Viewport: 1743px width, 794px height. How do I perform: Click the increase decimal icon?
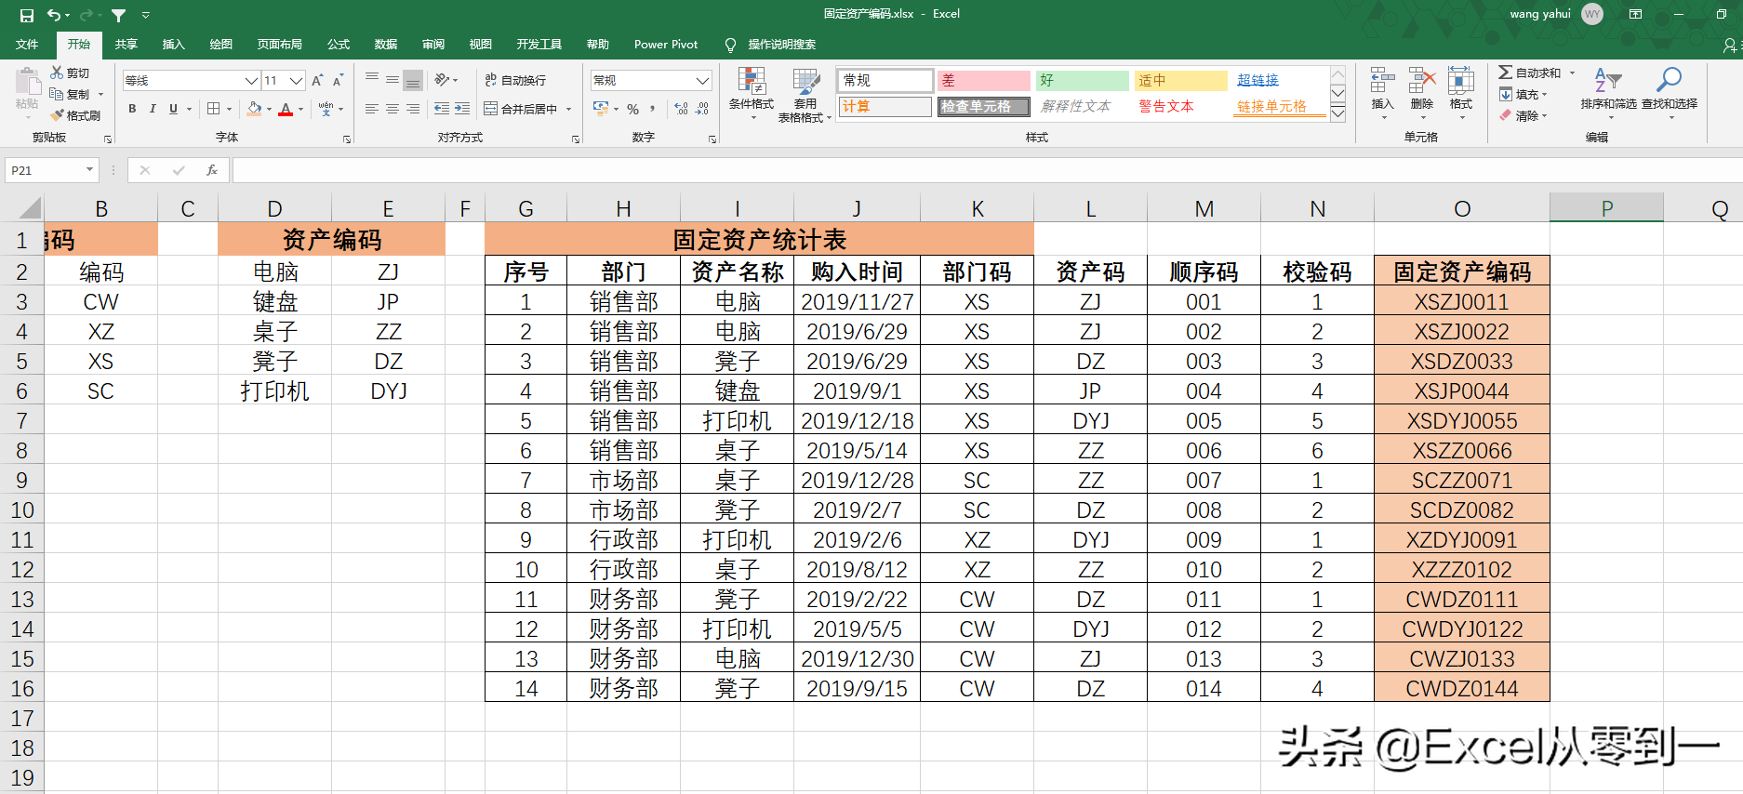pos(682,109)
